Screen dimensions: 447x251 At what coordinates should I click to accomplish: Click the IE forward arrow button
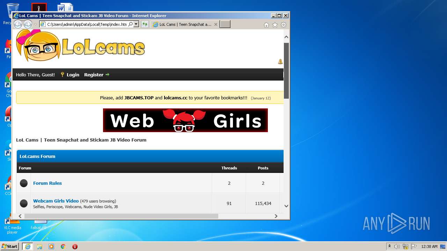pos(28,24)
